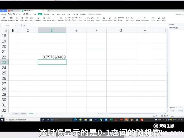Open WeChat from the taskbar
Screen dimensions: 184x138
click(101, 120)
